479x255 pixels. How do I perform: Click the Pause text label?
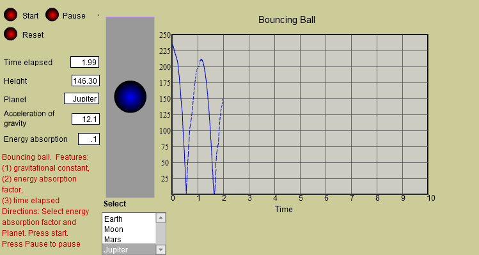[x=74, y=15]
